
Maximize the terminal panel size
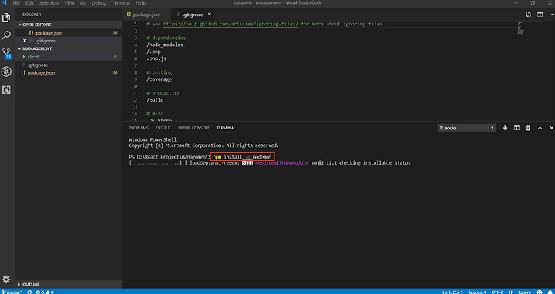[x=540, y=128]
